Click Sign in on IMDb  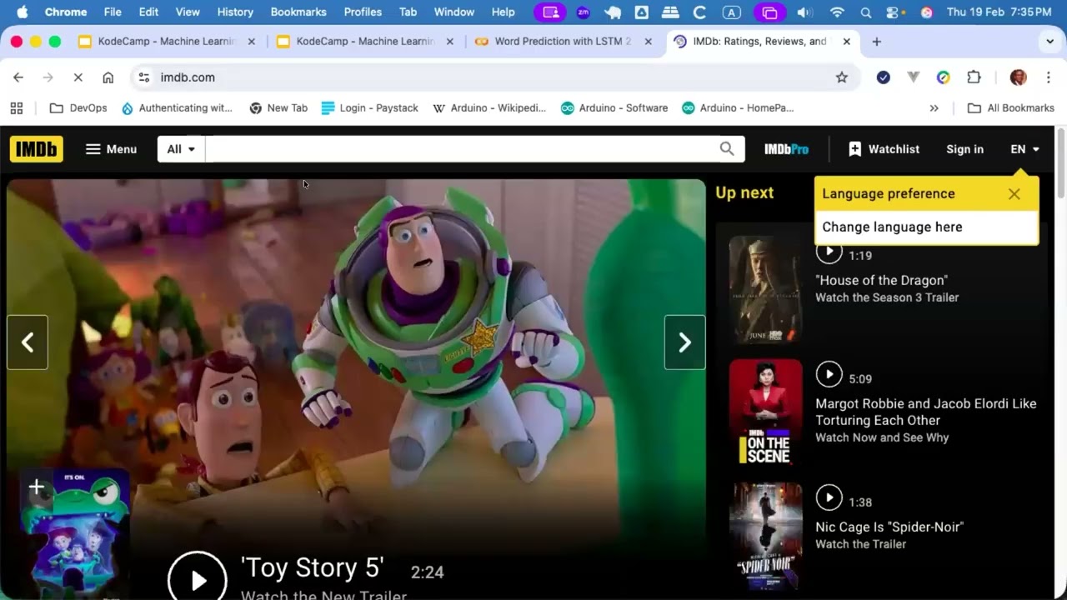(964, 149)
